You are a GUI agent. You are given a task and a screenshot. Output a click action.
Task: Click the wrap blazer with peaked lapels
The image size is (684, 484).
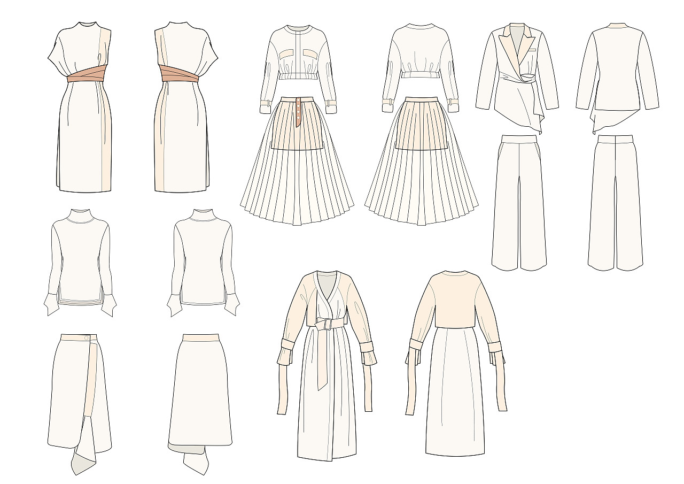pos(517,78)
